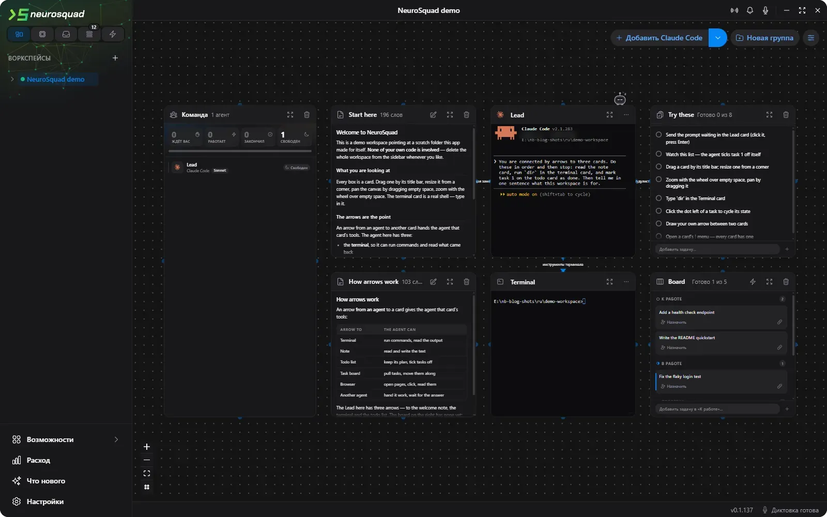
Task: Maximize the Terminal card
Action: click(609, 282)
